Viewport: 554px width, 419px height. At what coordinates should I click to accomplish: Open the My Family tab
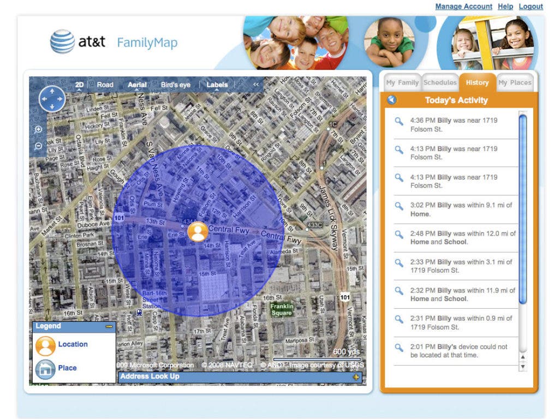pyautogui.click(x=402, y=83)
